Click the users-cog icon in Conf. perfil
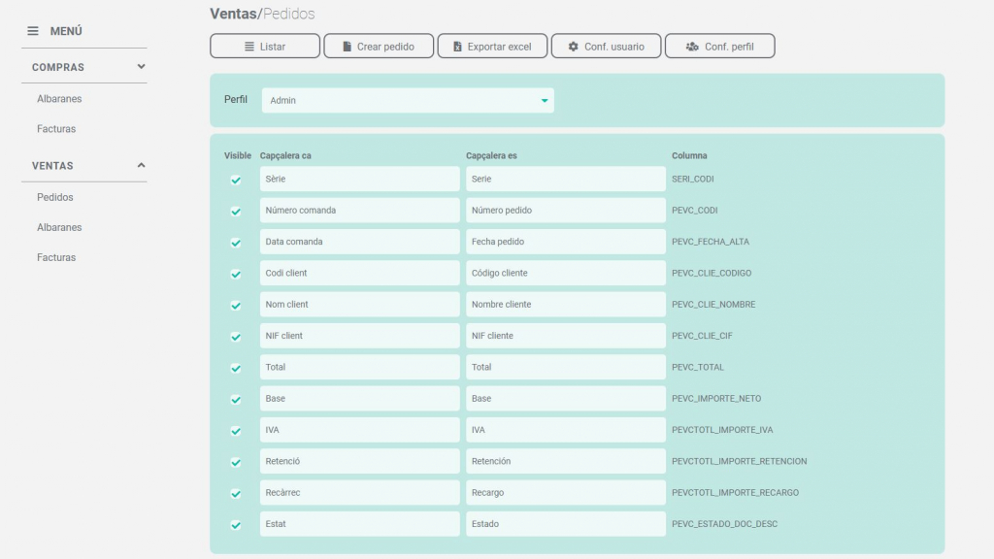Viewport: 994px width, 559px height. tap(692, 47)
